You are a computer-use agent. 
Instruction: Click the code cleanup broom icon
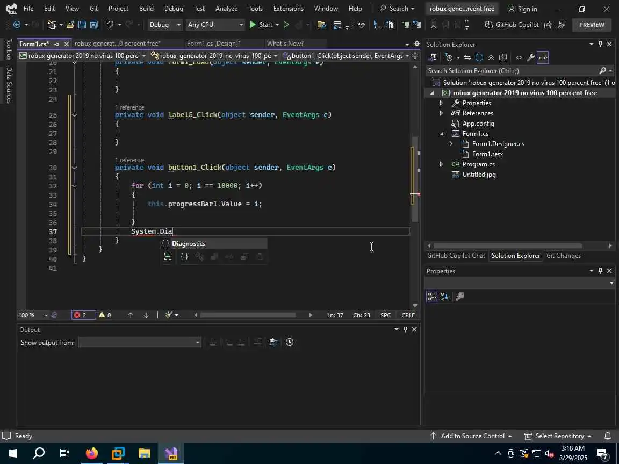click(x=169, y=315)
